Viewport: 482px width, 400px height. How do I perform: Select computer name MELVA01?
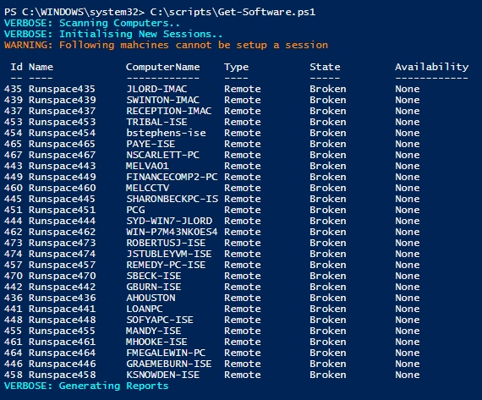[147, 166]
